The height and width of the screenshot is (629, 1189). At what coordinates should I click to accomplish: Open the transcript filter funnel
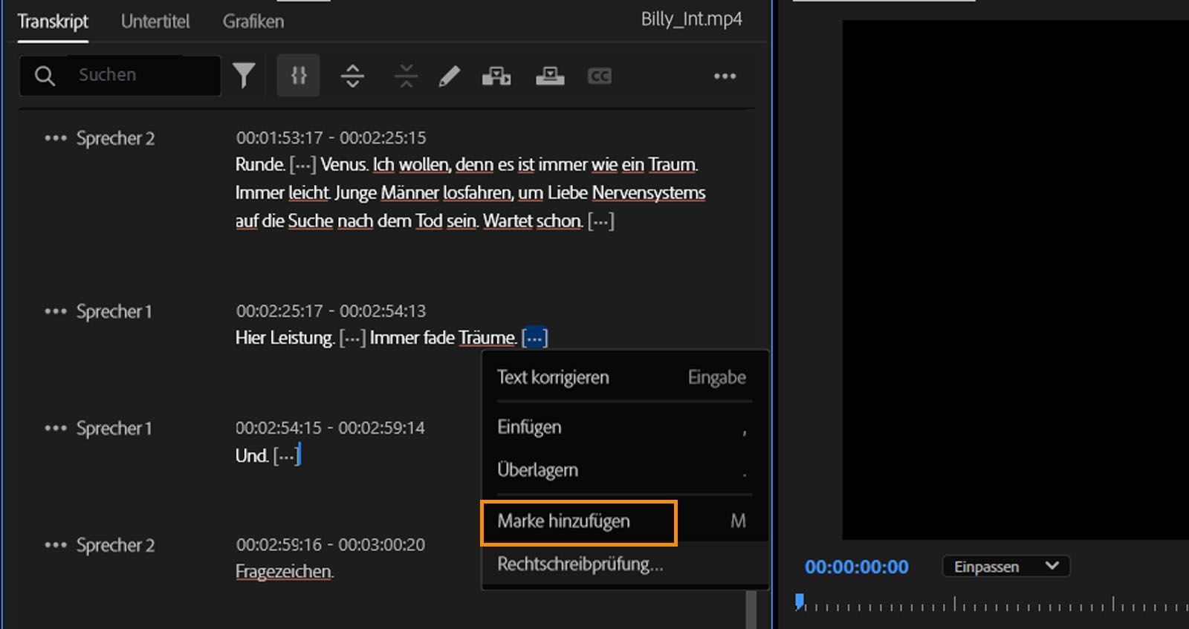click(x=244, y=75)
